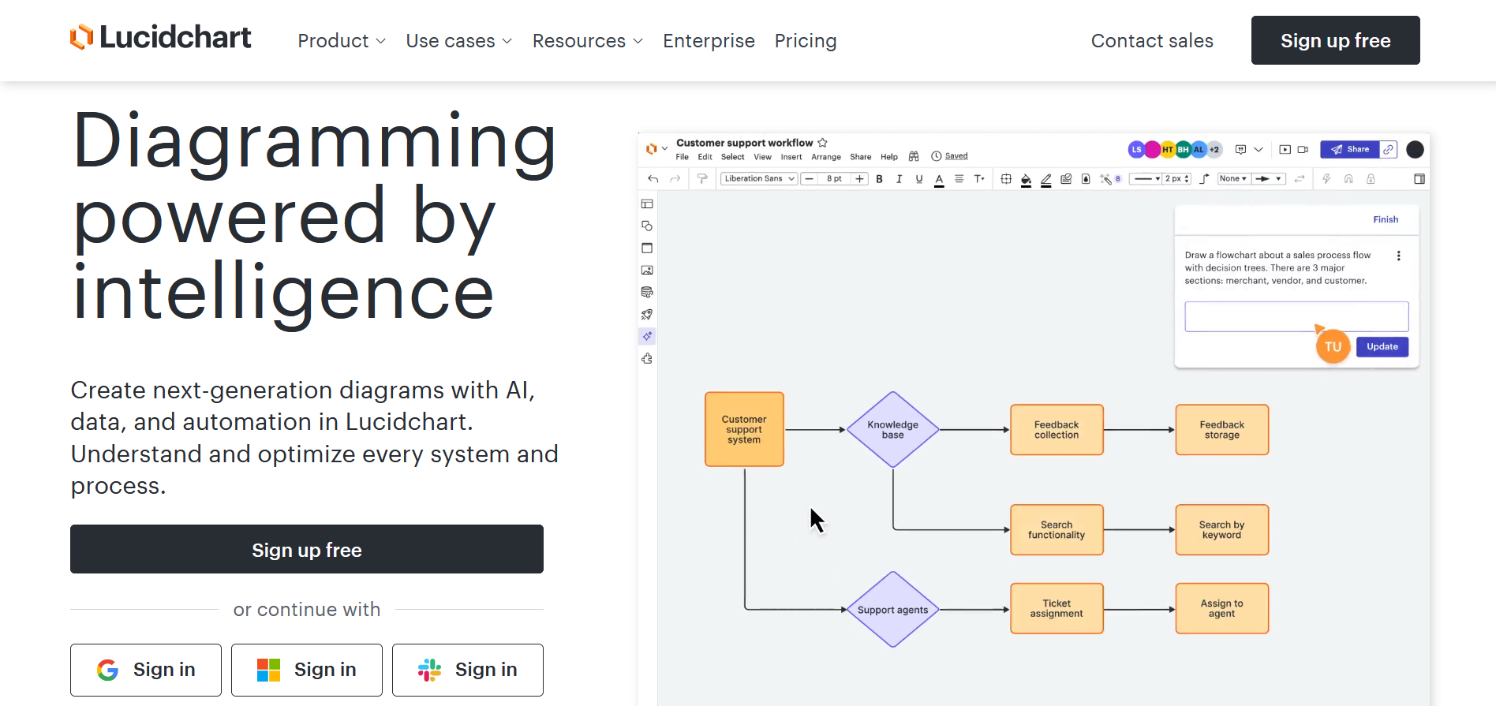
Task: Click the 8 pt font size field
Action: 834,179
